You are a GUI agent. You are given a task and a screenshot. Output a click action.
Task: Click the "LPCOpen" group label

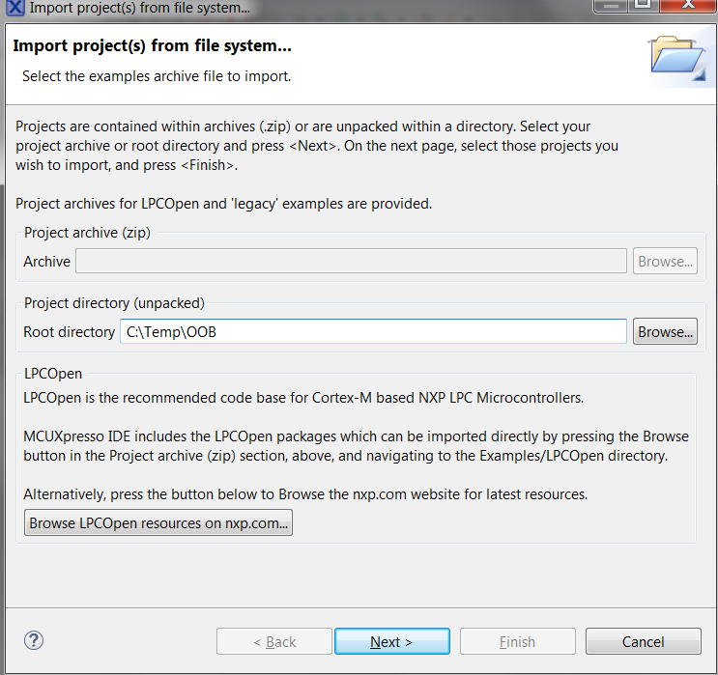tap(53, 373)
